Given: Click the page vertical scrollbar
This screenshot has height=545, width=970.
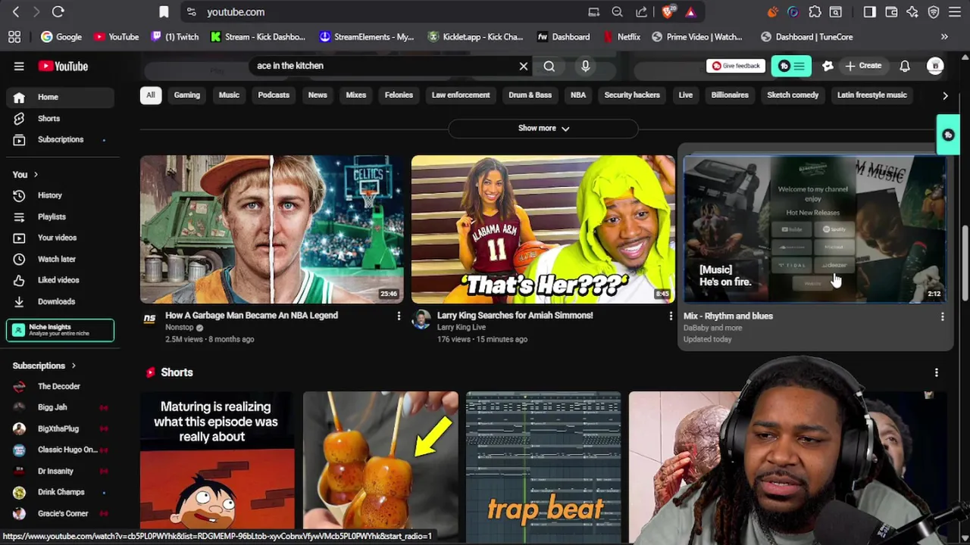Looking at the screenshot, I should coord(965,265).
